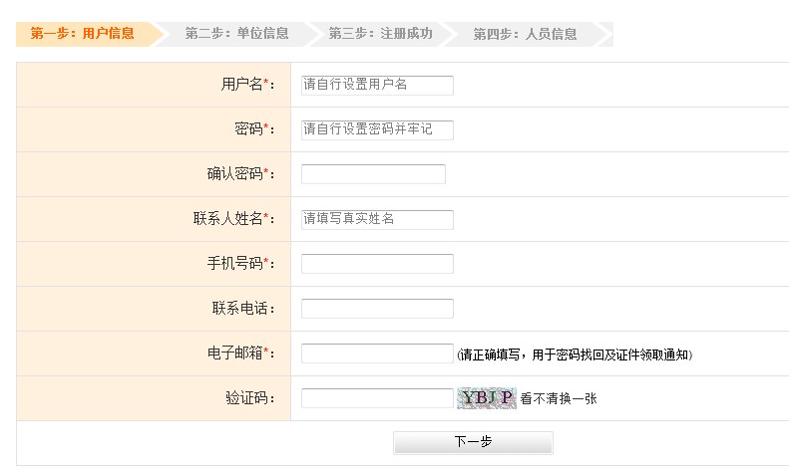Select the 联系人姓名 input field
789x471 pixels.
pyautogui.click(x=377, y=219)
